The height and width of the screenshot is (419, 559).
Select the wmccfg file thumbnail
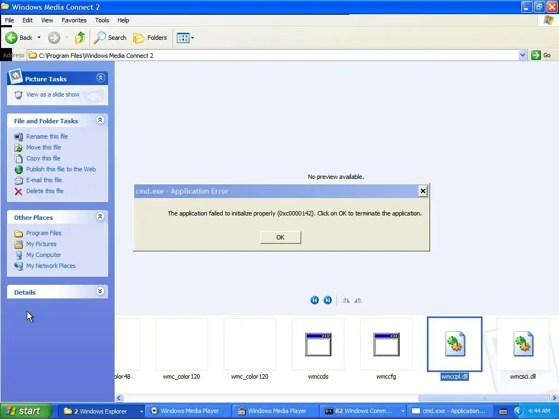[x=386, y=344]
